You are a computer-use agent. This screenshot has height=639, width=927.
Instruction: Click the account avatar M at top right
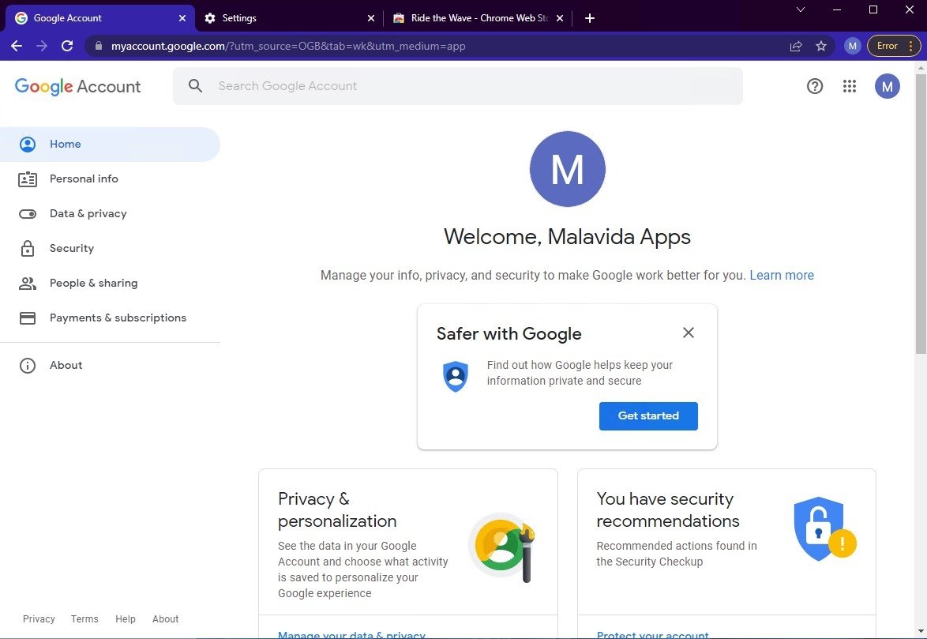click(x=887, y=86)
